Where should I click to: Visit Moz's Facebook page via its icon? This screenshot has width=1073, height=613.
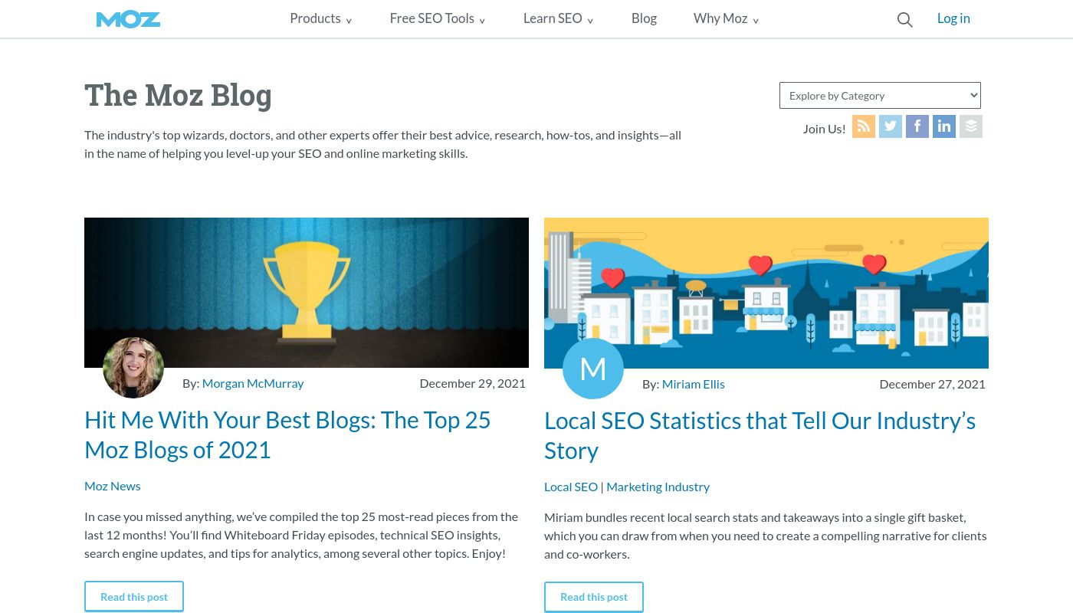(917, 126)
